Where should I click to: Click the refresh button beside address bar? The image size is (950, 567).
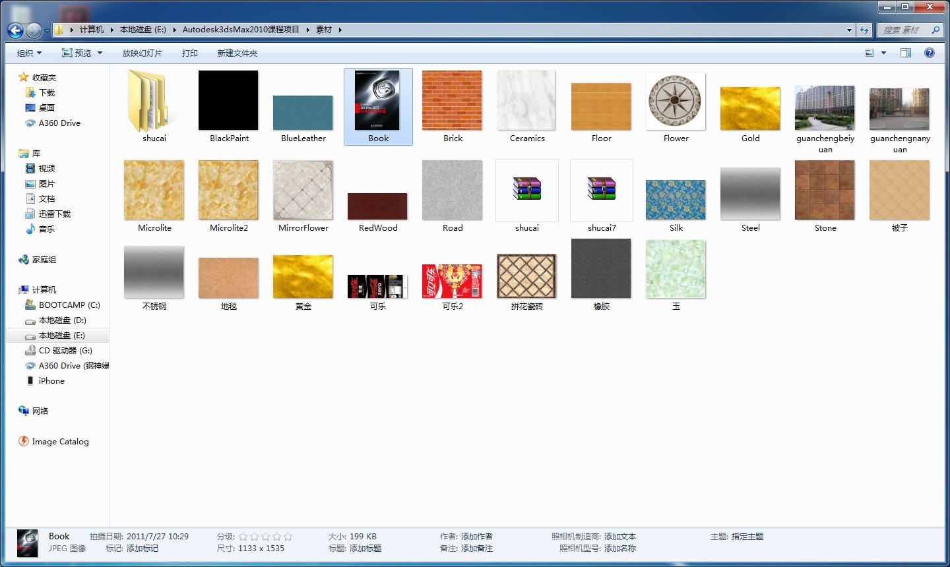click(864, 30)
